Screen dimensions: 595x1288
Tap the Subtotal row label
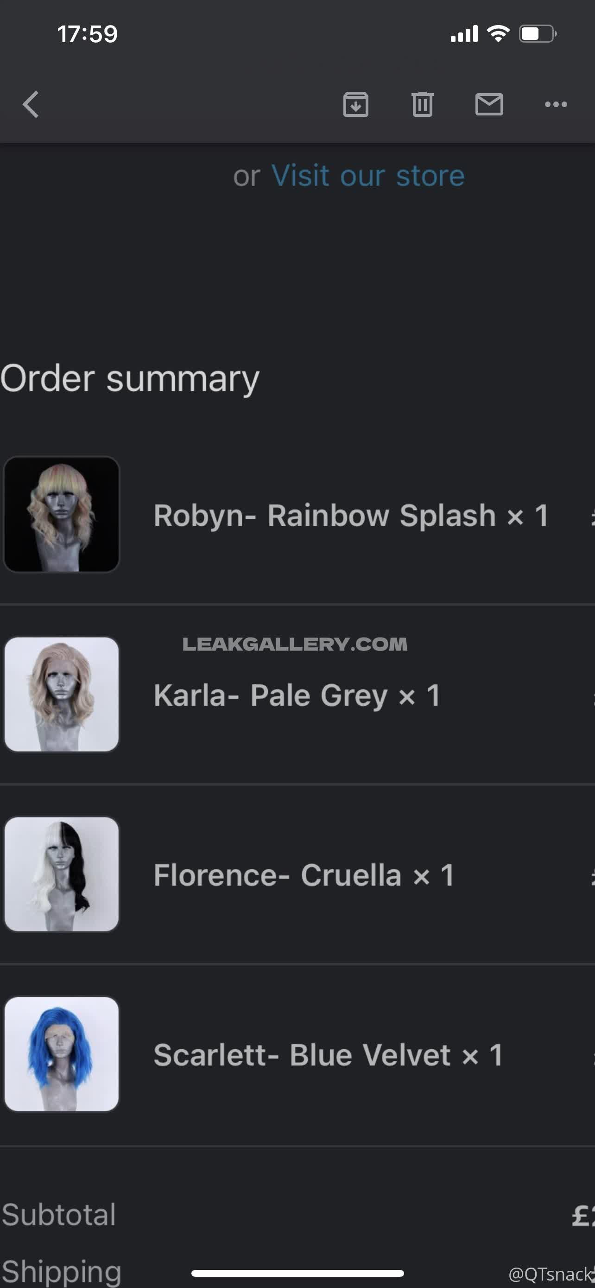coord(59,1215)
